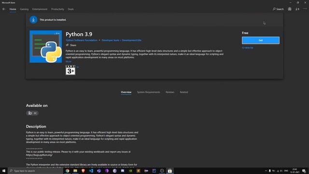Show hidden system tray icons
309x174 pixels.
[266, 171]
